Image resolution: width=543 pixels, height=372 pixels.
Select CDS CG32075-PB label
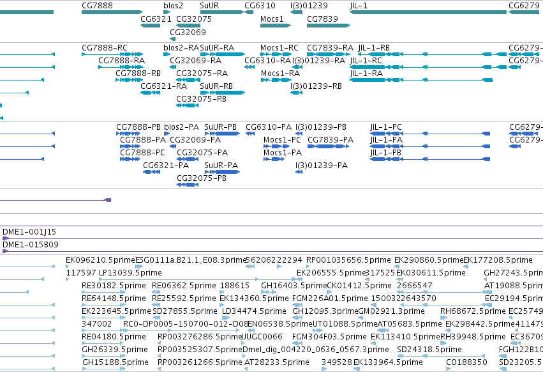coord(202,178)
